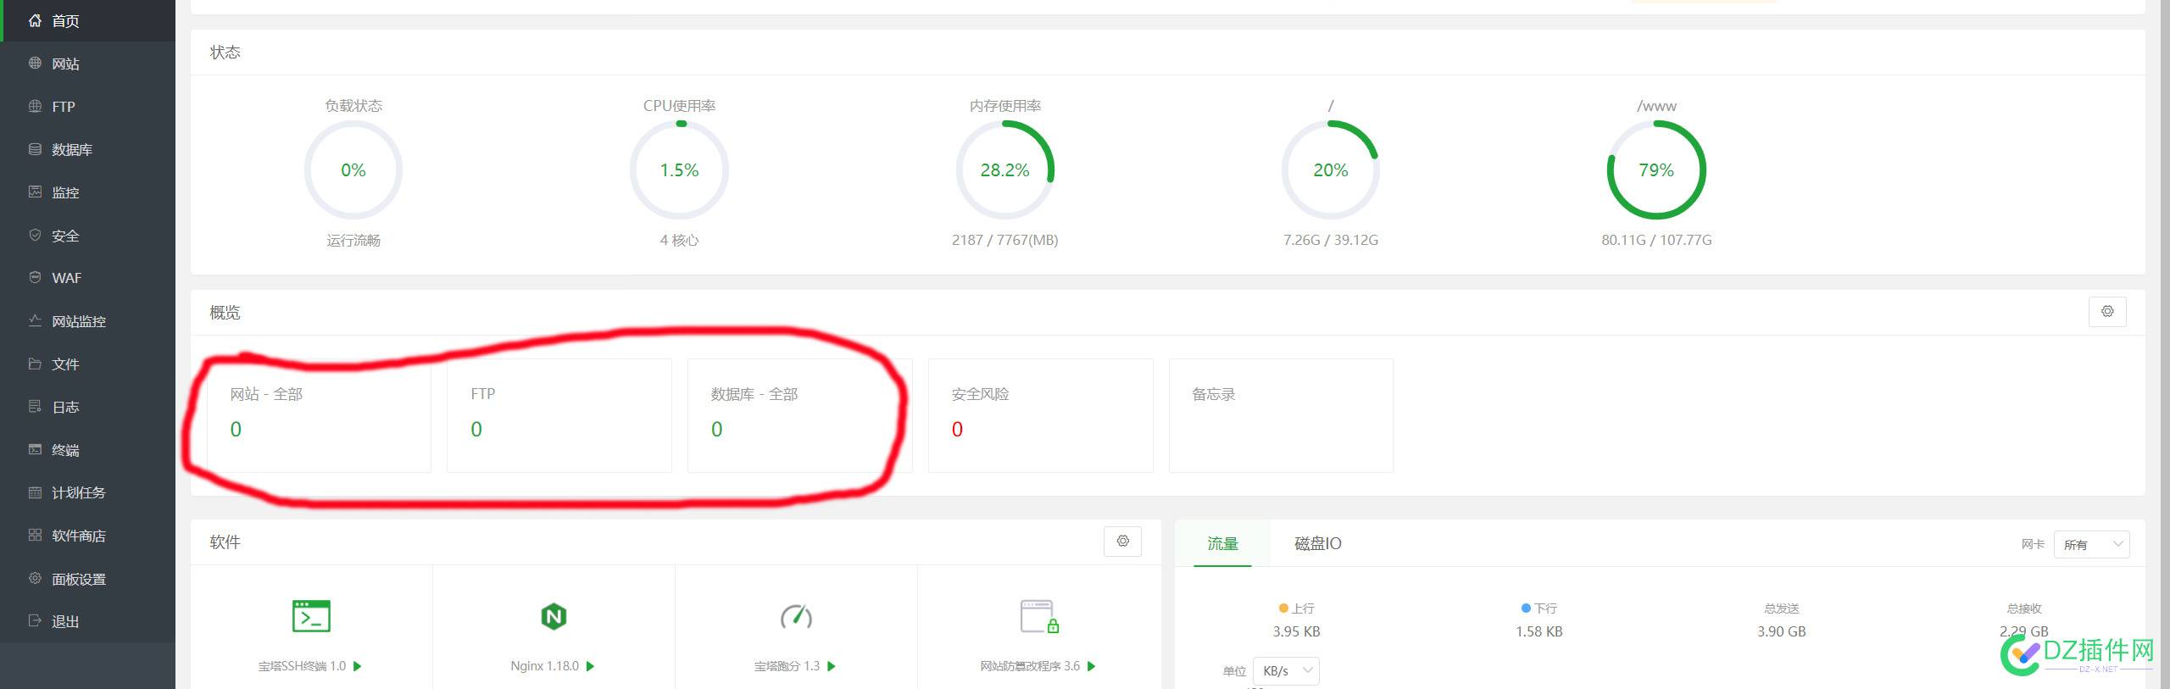Screen dimensions: 2170x689
Task: Switch to the 磁盘IO tab
Action: tap(1317, 543)
